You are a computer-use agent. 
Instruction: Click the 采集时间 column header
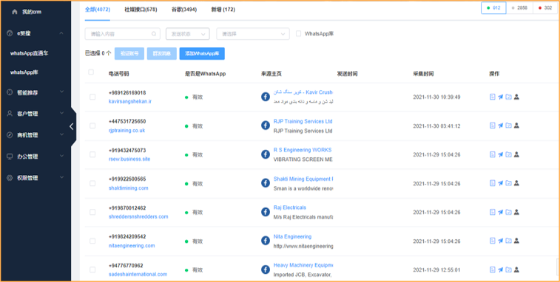click(x=423, y=74)
